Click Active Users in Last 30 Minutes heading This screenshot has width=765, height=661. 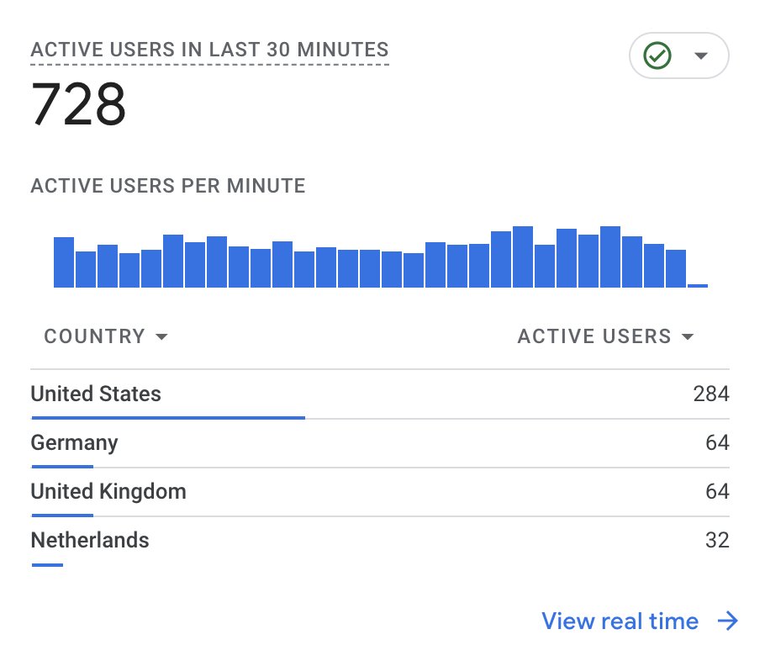pos(210,50)
